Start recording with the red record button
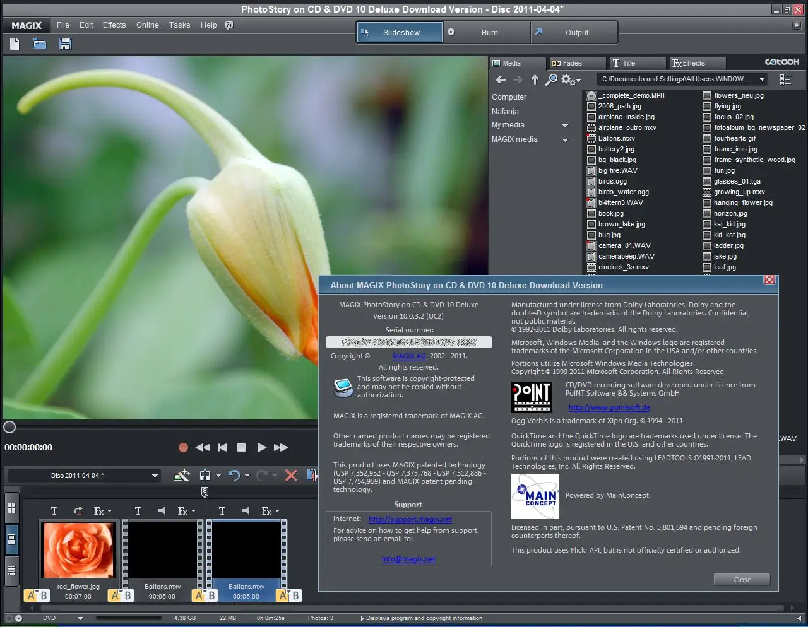Viewport: 808px width, 627px height. tap(183, 447)
